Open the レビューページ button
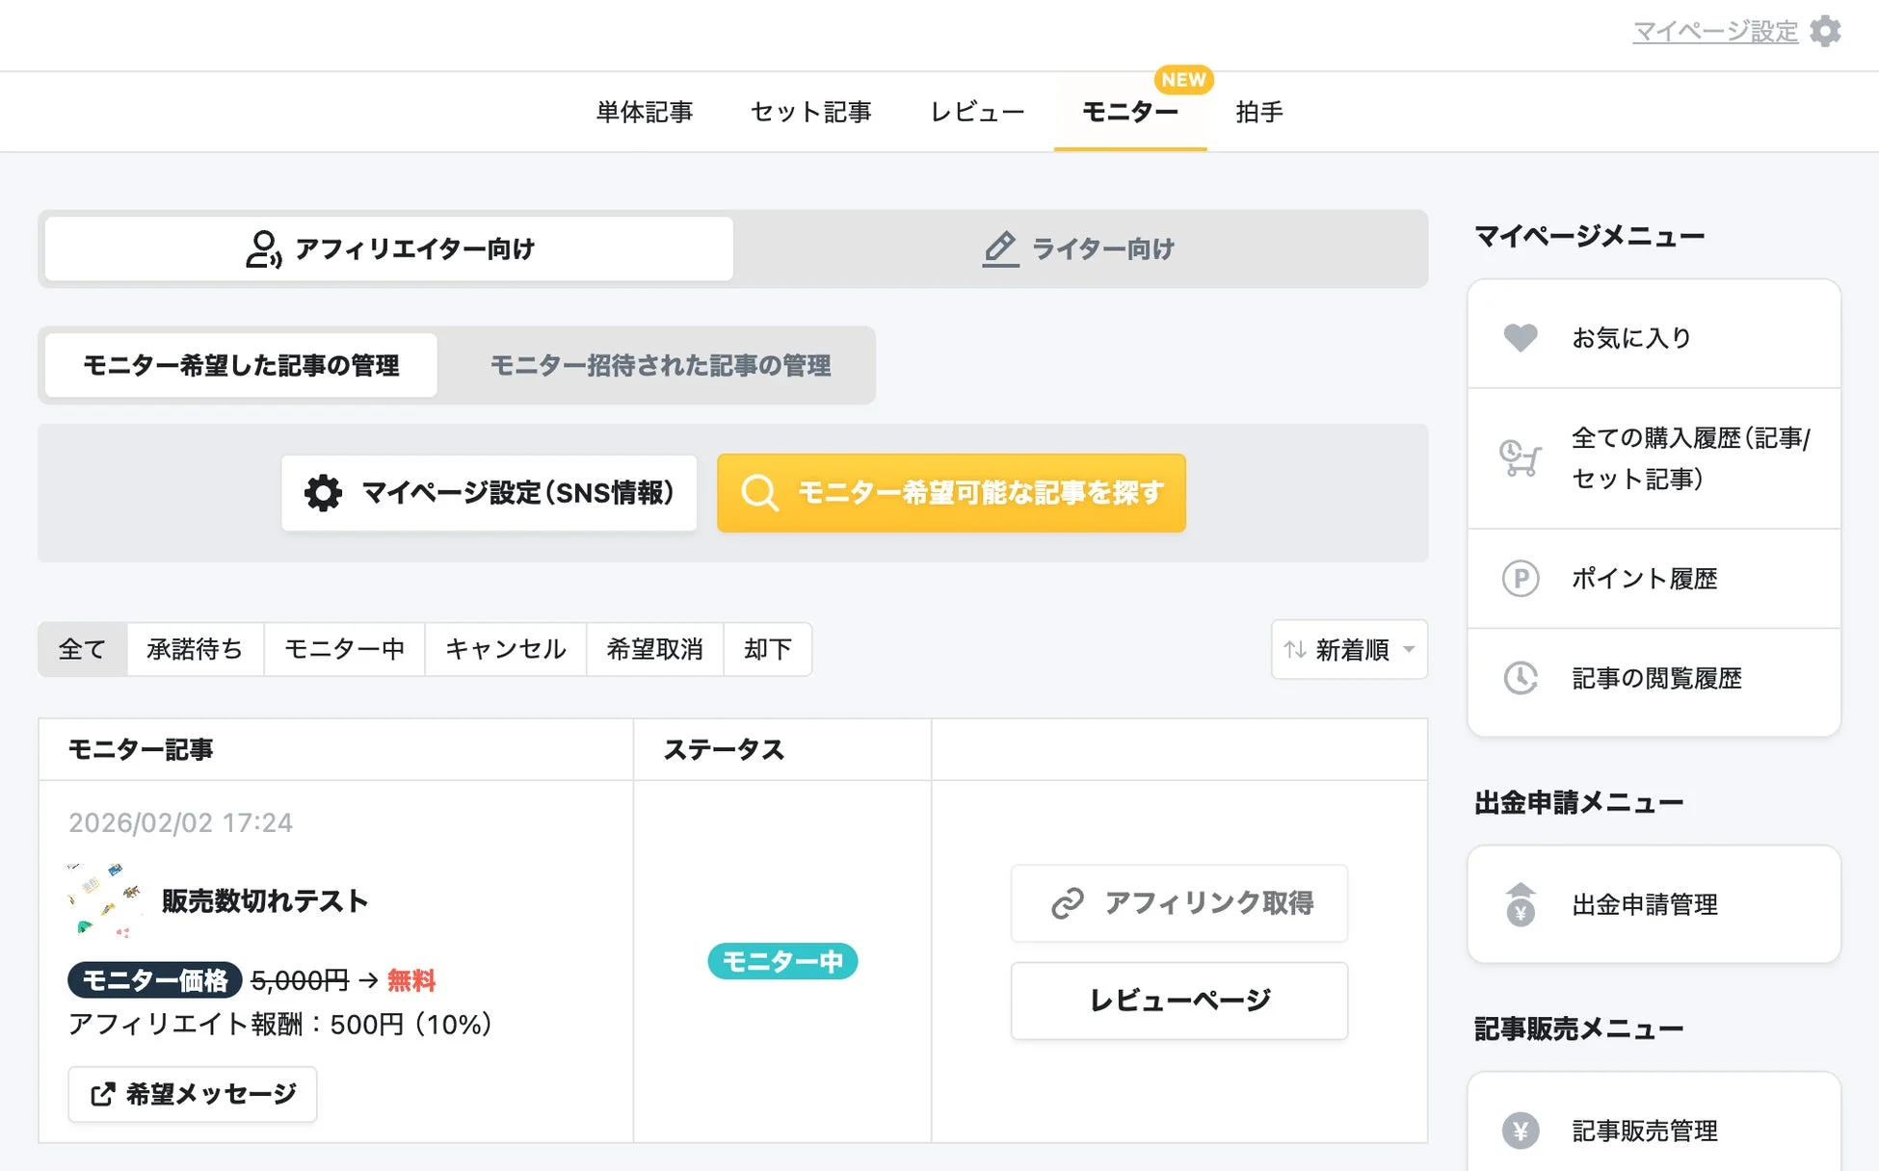Screen dimensions: 1879x1171 [1178, 1001]
